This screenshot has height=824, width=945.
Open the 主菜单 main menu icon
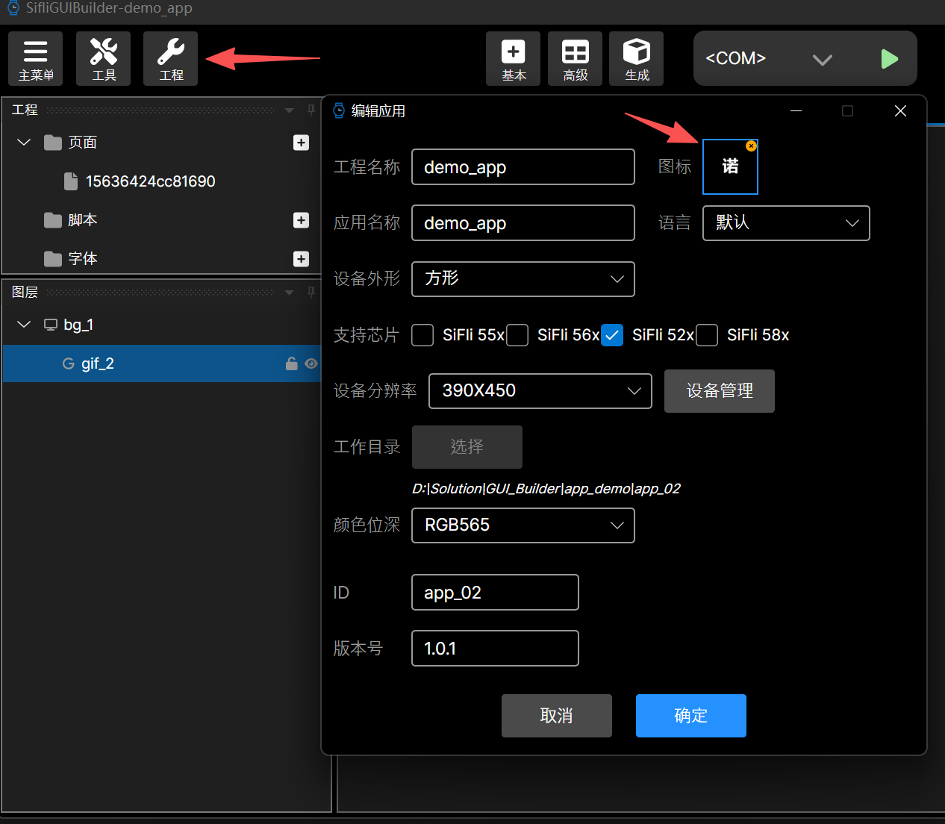click(35, 58)
